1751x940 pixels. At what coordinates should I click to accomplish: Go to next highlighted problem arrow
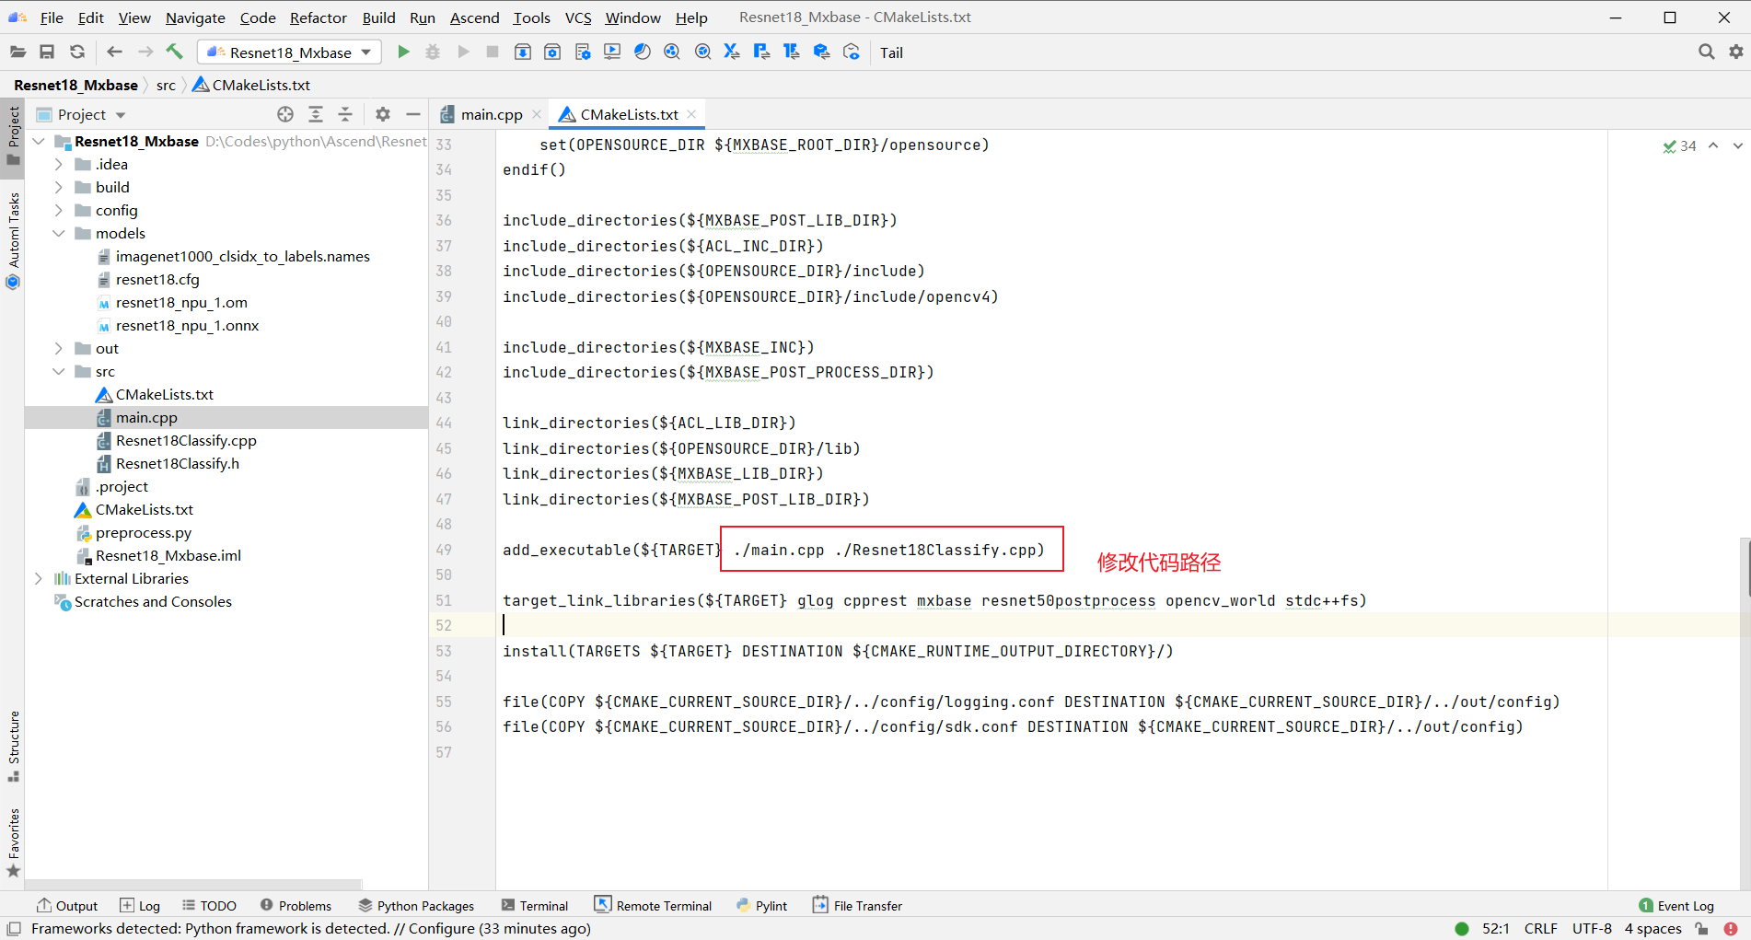pyautogui.click(x=1737, y=145)
